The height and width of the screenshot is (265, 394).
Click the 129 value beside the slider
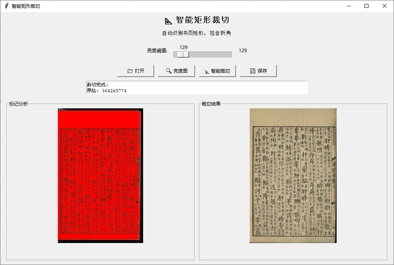tap(243, 51)
